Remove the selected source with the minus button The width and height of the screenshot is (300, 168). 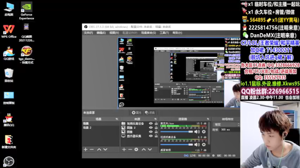pyautogui.click(x=130, y=150)
